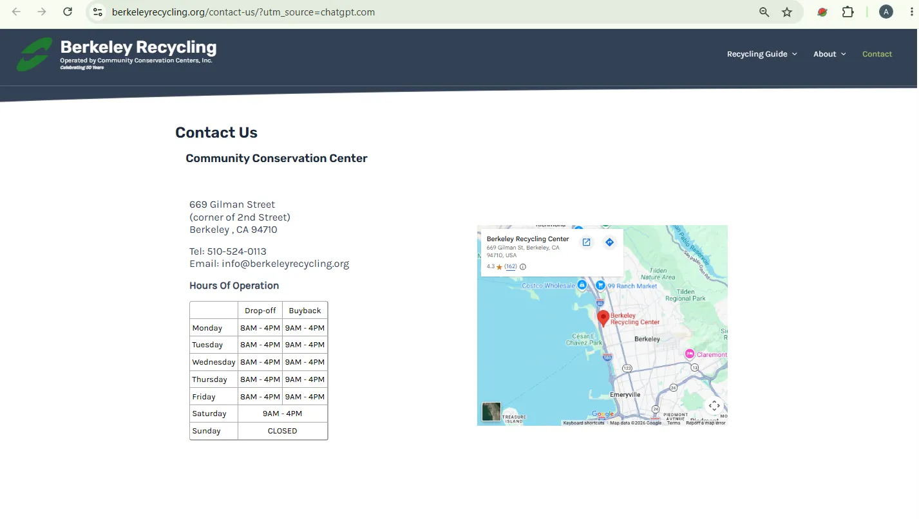Click the Contact Us heading
This screenshot has height=519, width=919.
coord(216,132)
